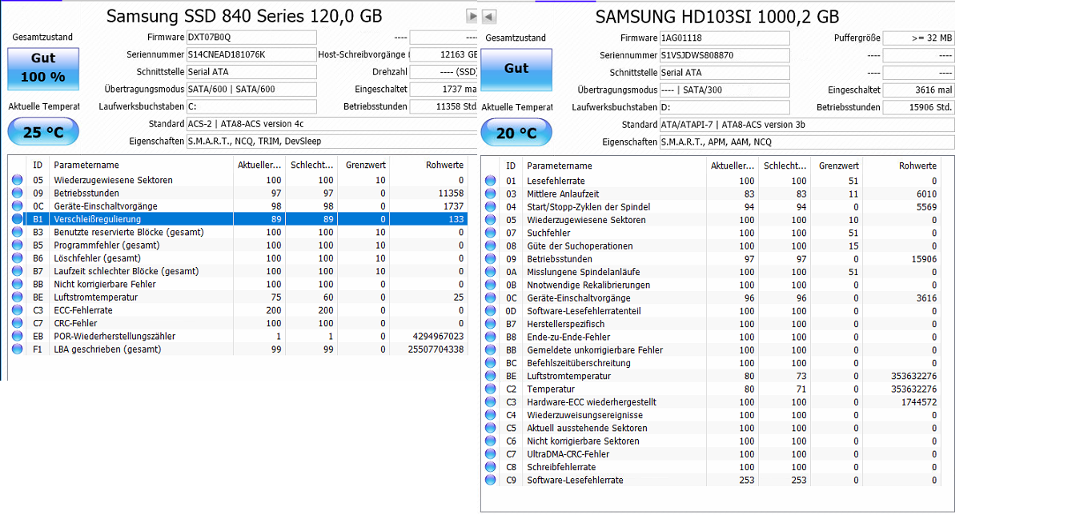This screenshot has width=1088, height=515.
Task: Click status orb of UltraDMA-CRC-Fehler row
Action: (491, 454)
